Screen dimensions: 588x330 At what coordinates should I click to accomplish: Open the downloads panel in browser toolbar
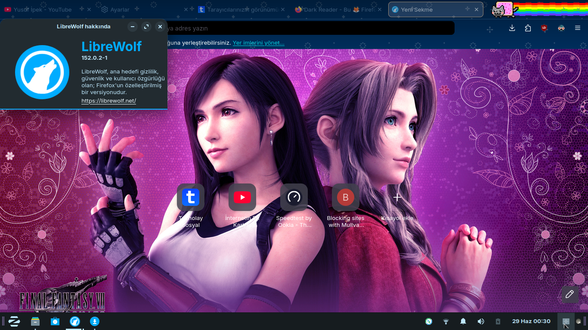pyautogui.click(x=512, y=28)
